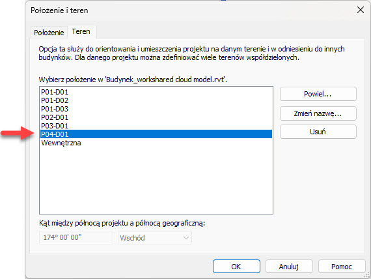
Task: Select the Wewnętrzna location
Action: 156,143
